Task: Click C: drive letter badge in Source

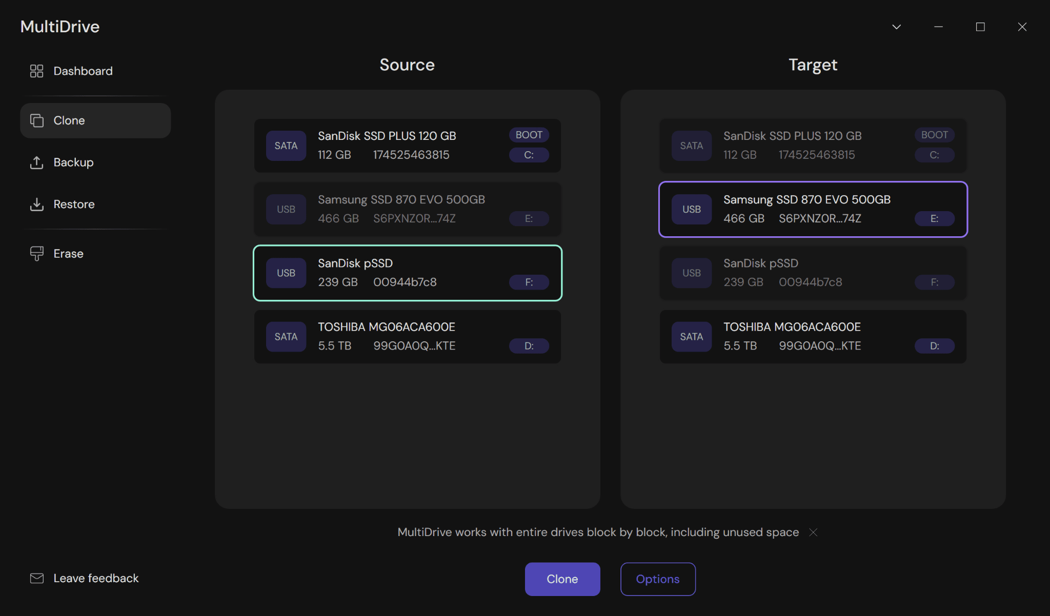Action: (x=529, y=155)
